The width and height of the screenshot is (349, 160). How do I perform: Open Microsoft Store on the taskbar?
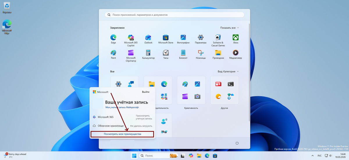(x=215, y=156)
